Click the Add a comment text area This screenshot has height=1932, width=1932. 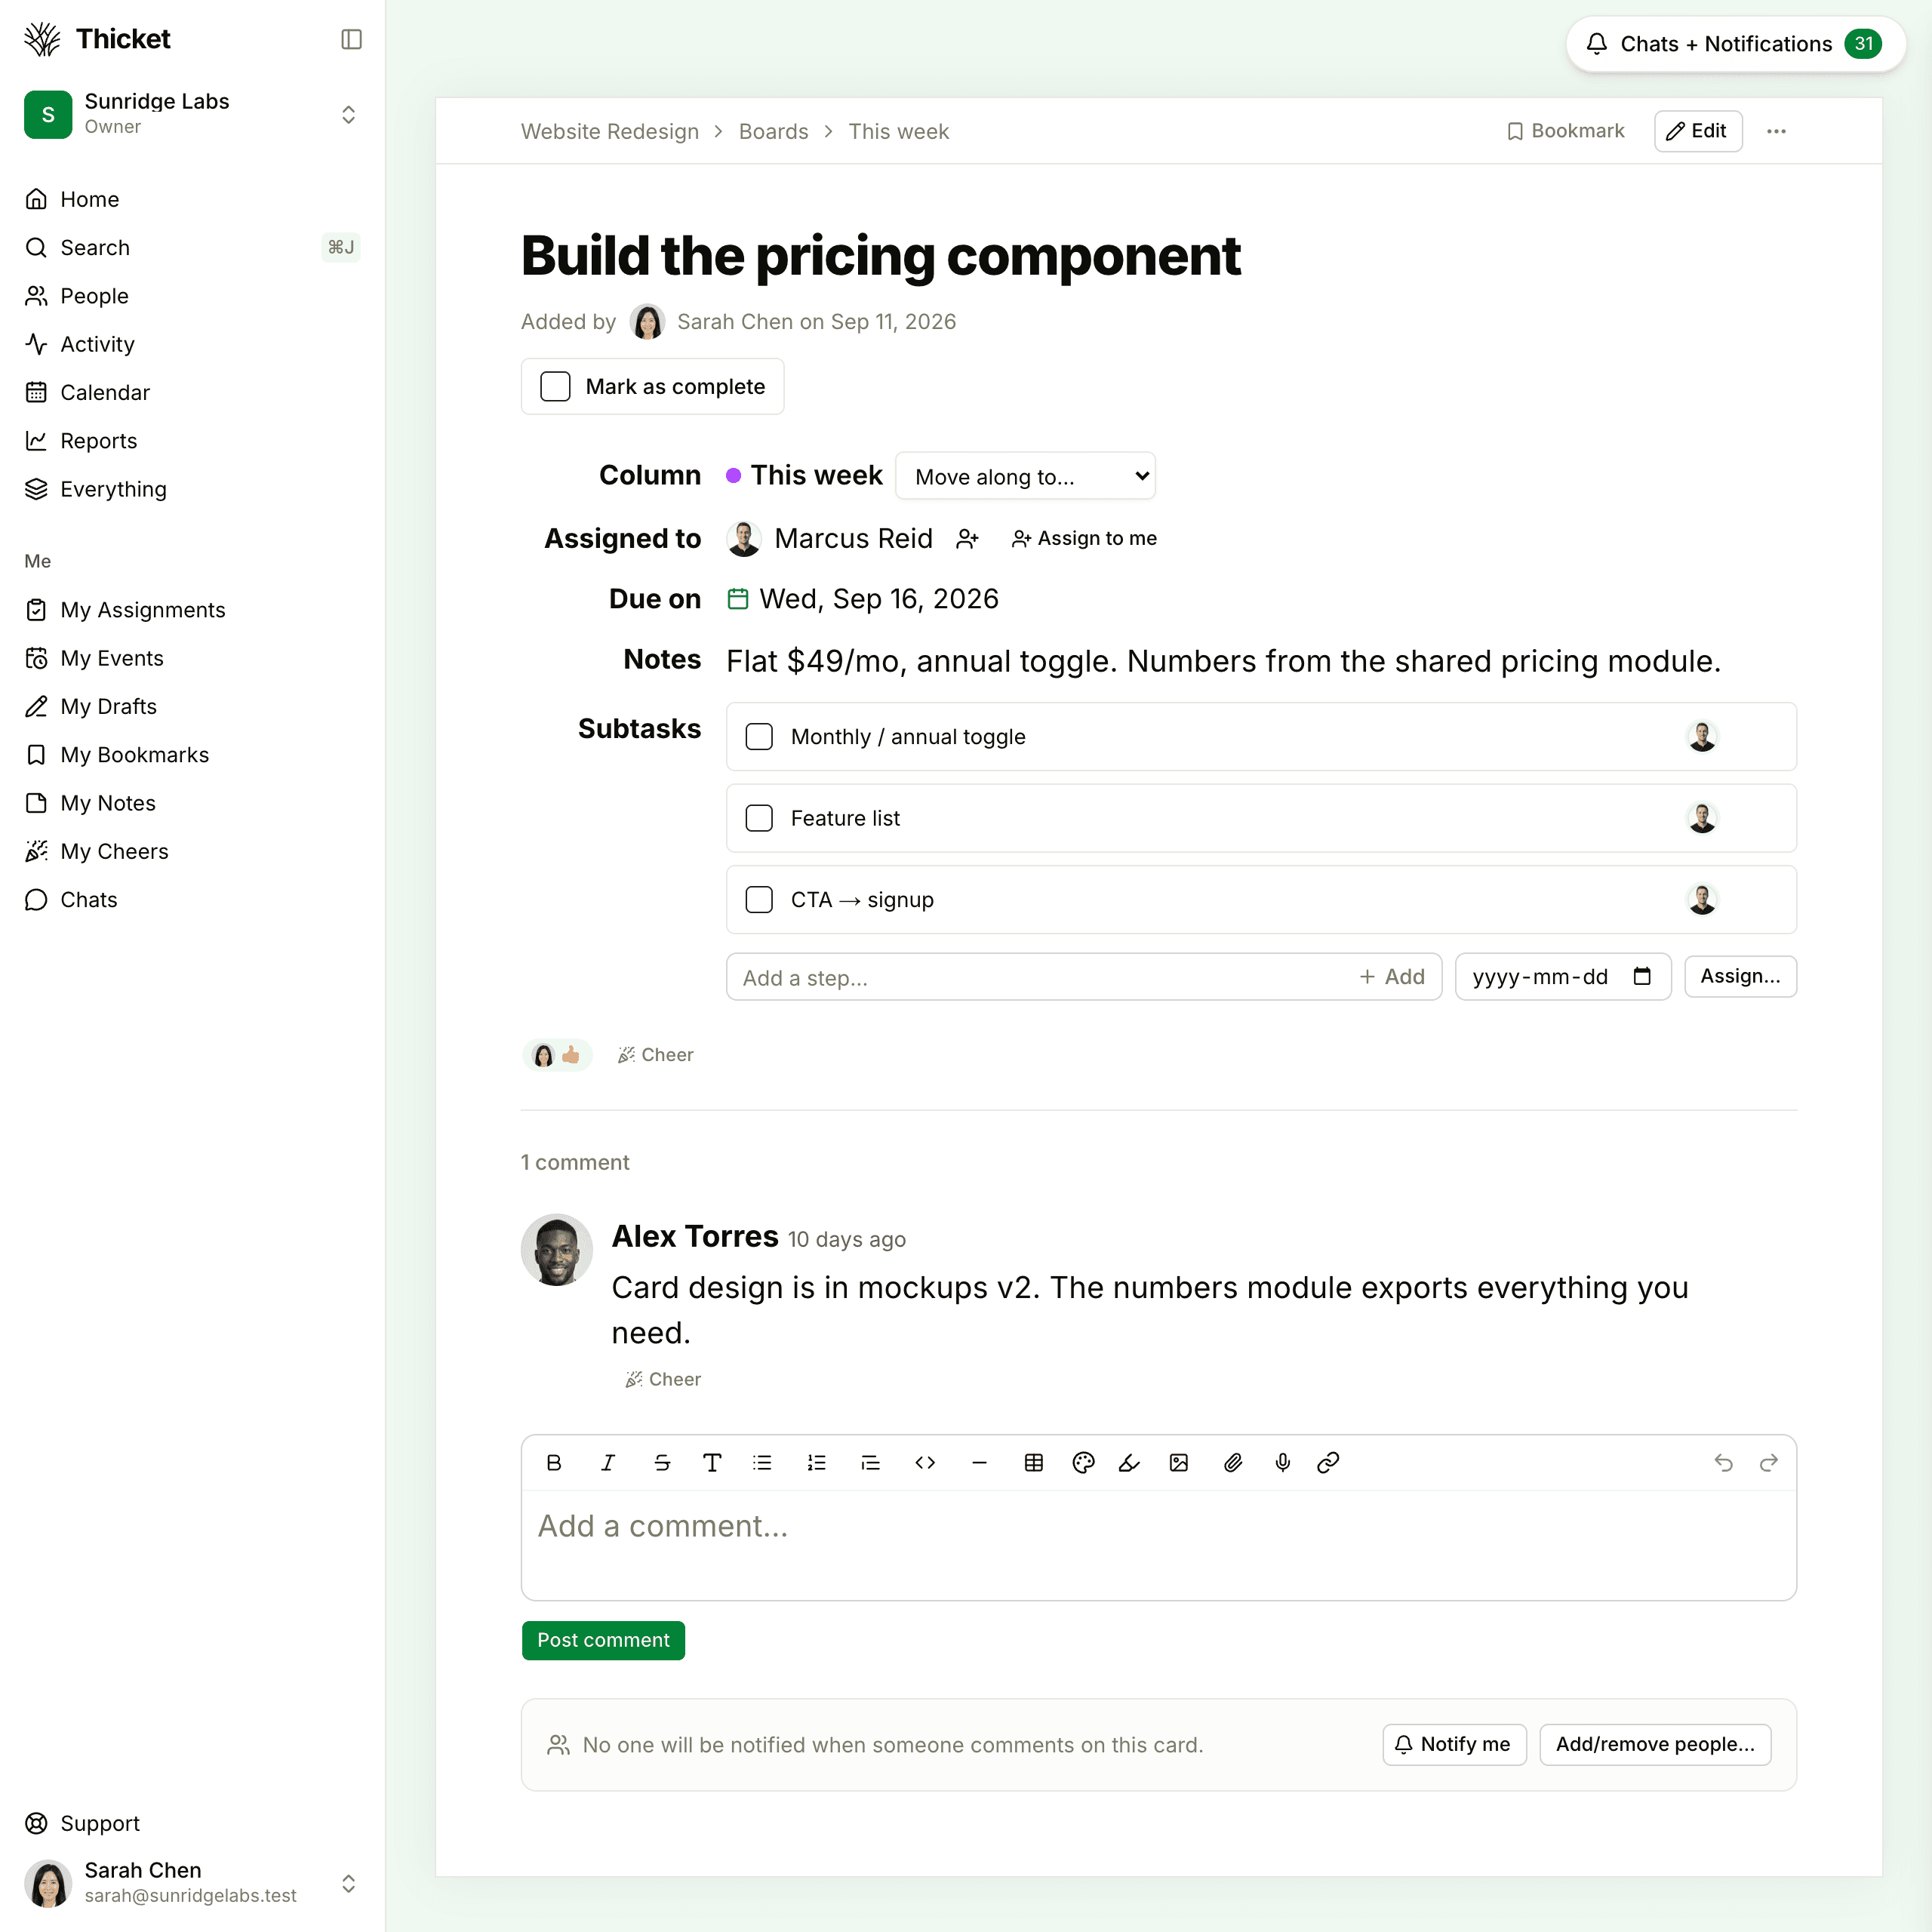point(1158,1545)
